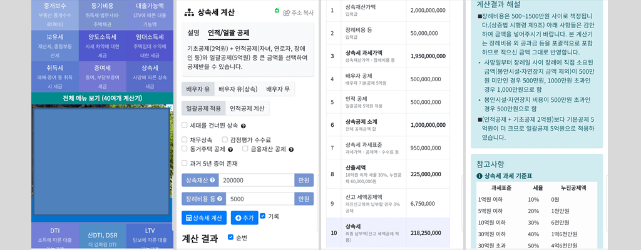Switch to the 설명 tab

pyautogui.click(x=193, y=33)
